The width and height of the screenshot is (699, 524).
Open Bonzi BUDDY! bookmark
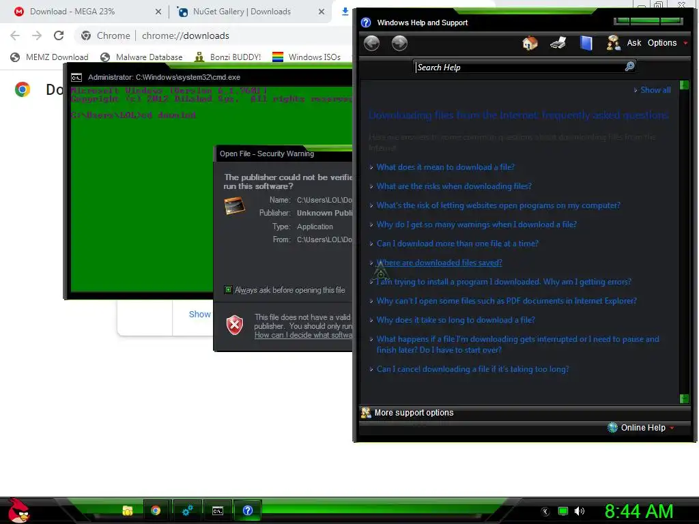click(228, 57)
